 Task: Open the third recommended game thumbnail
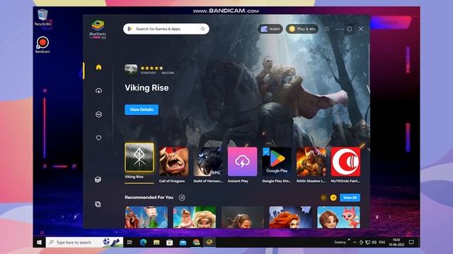(242, 217)
